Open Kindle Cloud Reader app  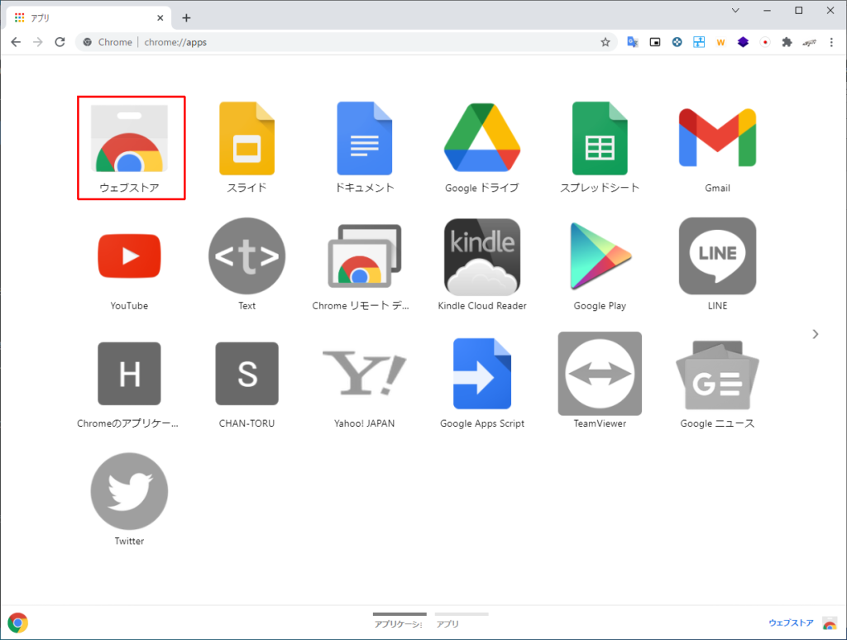482,256
